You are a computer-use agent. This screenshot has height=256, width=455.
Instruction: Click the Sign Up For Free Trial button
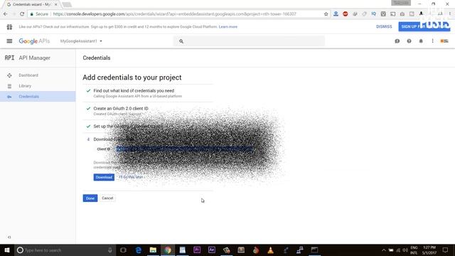[424, 27]
